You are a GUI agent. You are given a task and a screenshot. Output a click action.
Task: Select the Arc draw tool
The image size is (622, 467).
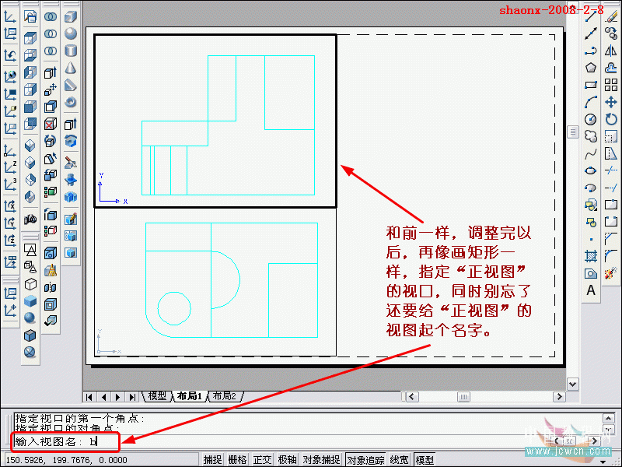pyautogui.click(x=591, y=102)
